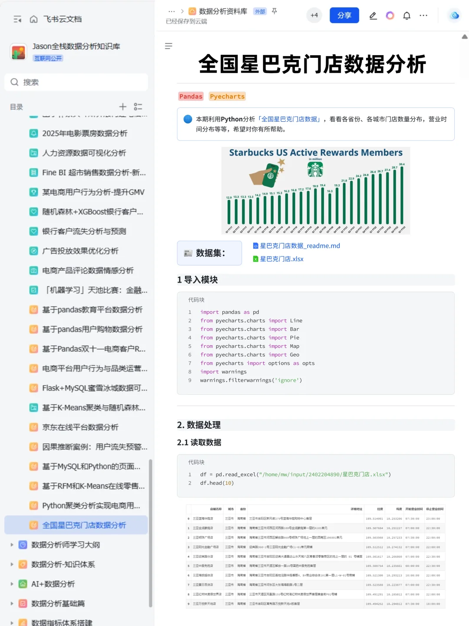Click icon beside Python聚类分析实现电商用

[33, 506]
